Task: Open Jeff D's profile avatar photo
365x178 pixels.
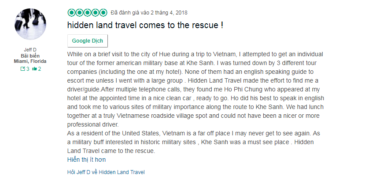Action: (x=30, y=24)
